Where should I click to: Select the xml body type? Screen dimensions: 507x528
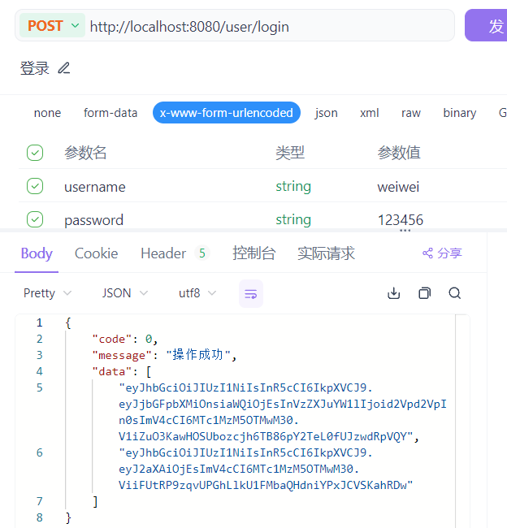(x=370, y=113)
